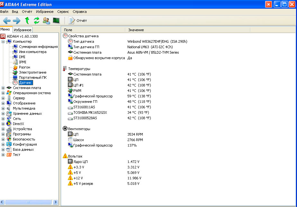Click the Температуры thermometer icon
This screenshot has height=207, width=297.
pos(65,68)
